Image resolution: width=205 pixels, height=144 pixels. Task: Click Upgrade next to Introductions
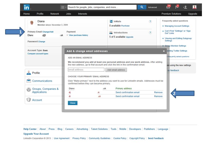[129, 37]
